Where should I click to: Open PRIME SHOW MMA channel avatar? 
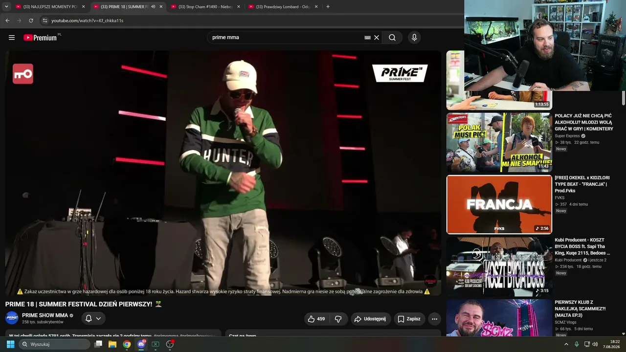tap(12, 318)
